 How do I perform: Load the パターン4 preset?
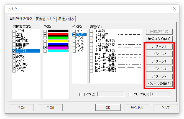tap(159, 69)
